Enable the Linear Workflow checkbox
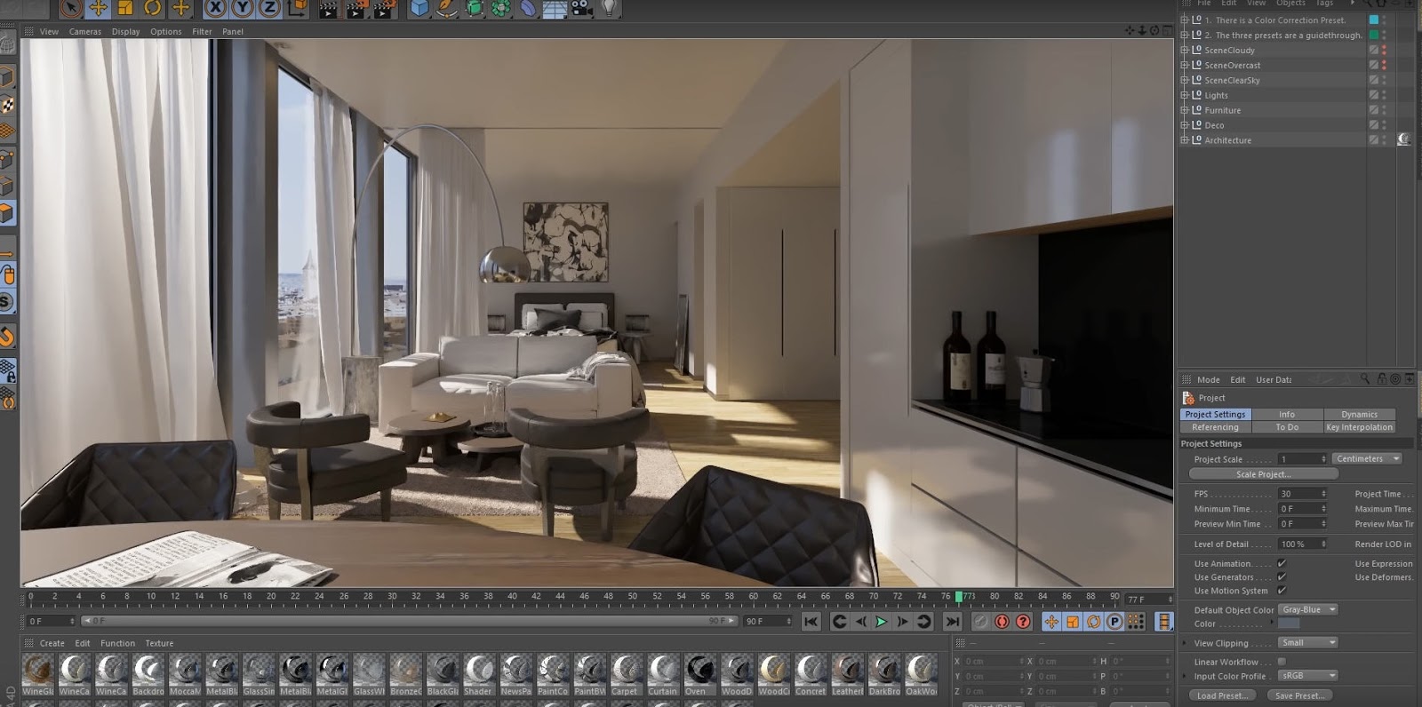Viewport: 1422px width, 707px height. click(x=1282, y=662)
